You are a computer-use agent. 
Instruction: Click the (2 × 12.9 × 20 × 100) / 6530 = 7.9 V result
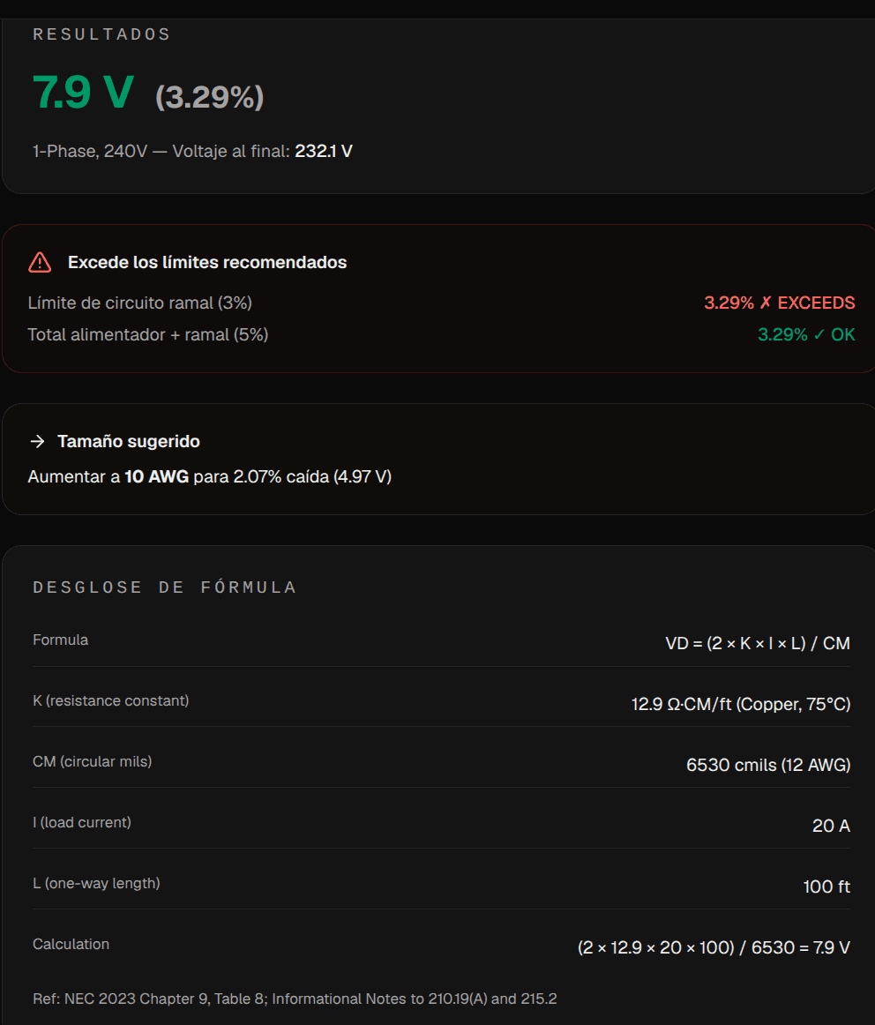pyautogui.click(x=714, y=947)
